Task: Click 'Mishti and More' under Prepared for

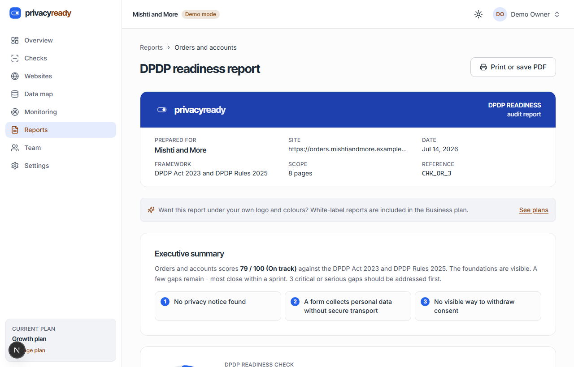Action: [181, 150]
